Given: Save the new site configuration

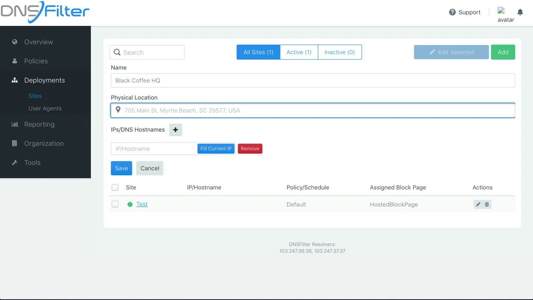Looking at the screenshot, I should [x=121, y=168].
